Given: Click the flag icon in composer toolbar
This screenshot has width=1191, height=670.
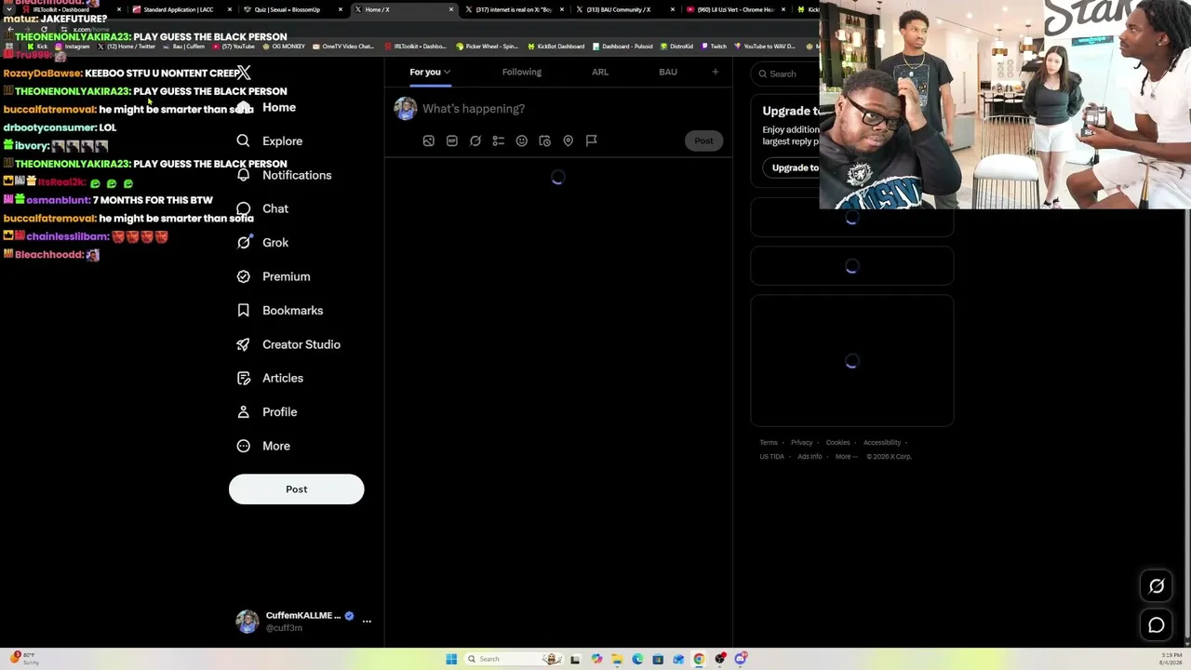Looking at the screenshot, I should pos(592,141).
